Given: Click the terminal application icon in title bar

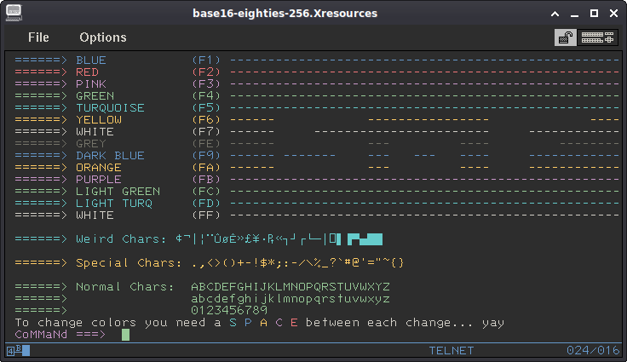Looking at the screenshot, I should click(x=14, y=13).
